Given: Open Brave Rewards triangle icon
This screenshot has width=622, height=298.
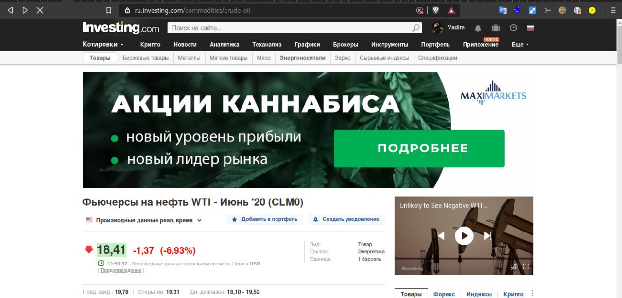Looking at the screenshot, I should point(451,10).
